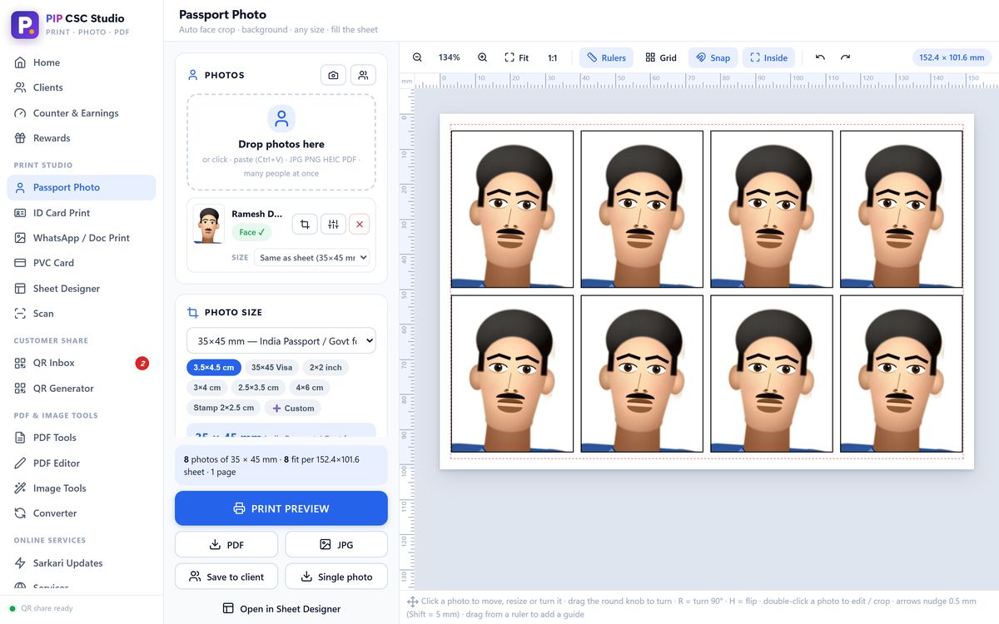
Task: Select the top-left passport photo on sheet
Action: pos(513,209)
